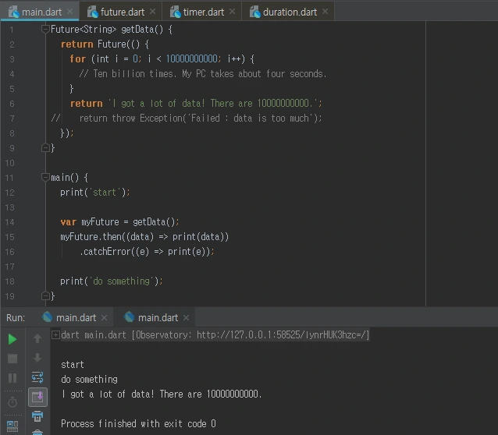The width and height of the screenshot is (498, 435).
Task: Select the first main.dart Run tab
Action: coord(76,317)
